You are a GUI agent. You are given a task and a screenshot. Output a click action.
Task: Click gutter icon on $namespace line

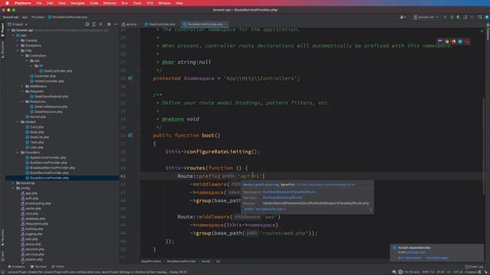point(130,78)
